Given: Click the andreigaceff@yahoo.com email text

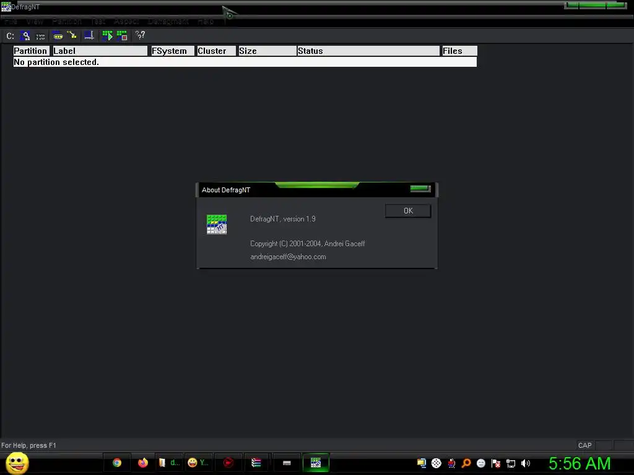Looking at the screenshot, I should coord(288,257).
